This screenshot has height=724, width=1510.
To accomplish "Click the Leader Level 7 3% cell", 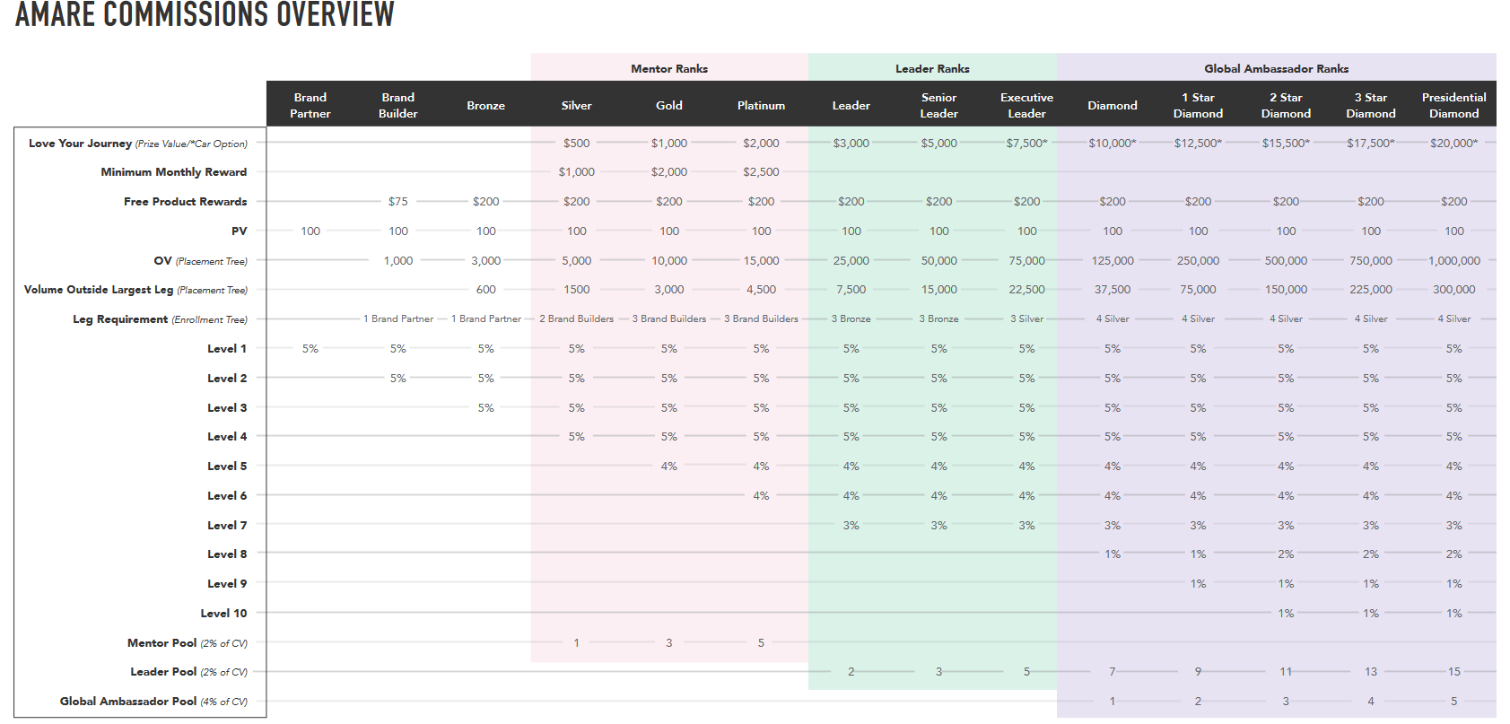I will click(x=851, y=526).
